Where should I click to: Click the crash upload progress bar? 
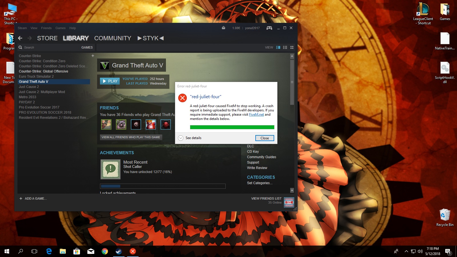point(232,127)
